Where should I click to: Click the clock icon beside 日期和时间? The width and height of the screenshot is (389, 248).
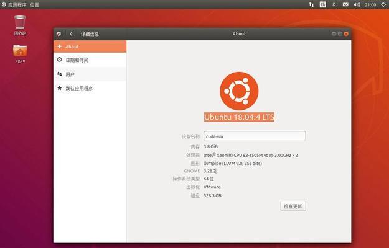click(x=59, y=60)
